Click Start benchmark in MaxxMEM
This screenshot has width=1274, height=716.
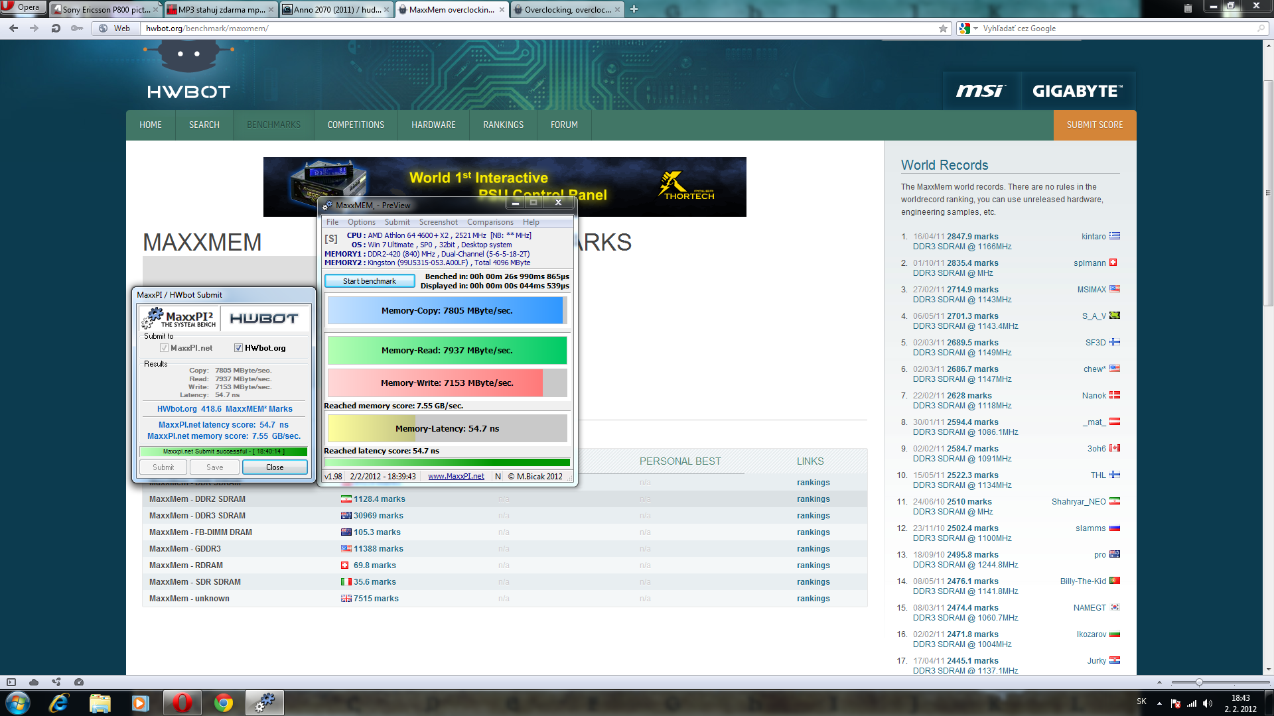(370, 281)
